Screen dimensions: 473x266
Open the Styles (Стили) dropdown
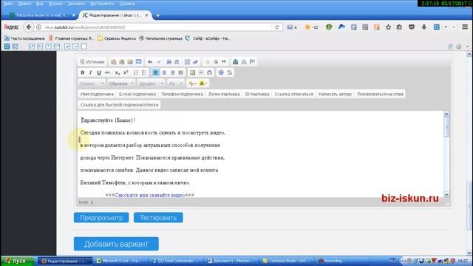tap(92, 83)
